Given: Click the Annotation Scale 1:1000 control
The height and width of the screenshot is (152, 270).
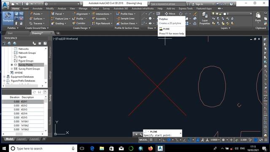Looking at the screenshot, I should [x=215, y=140].
